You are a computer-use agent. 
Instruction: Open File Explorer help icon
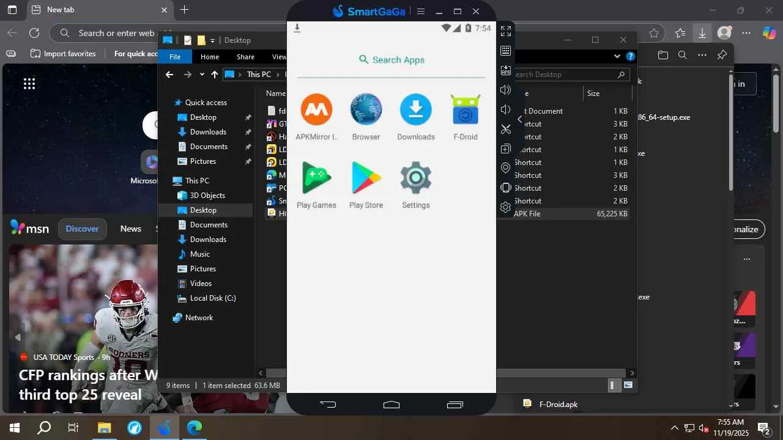pos(631,57)
